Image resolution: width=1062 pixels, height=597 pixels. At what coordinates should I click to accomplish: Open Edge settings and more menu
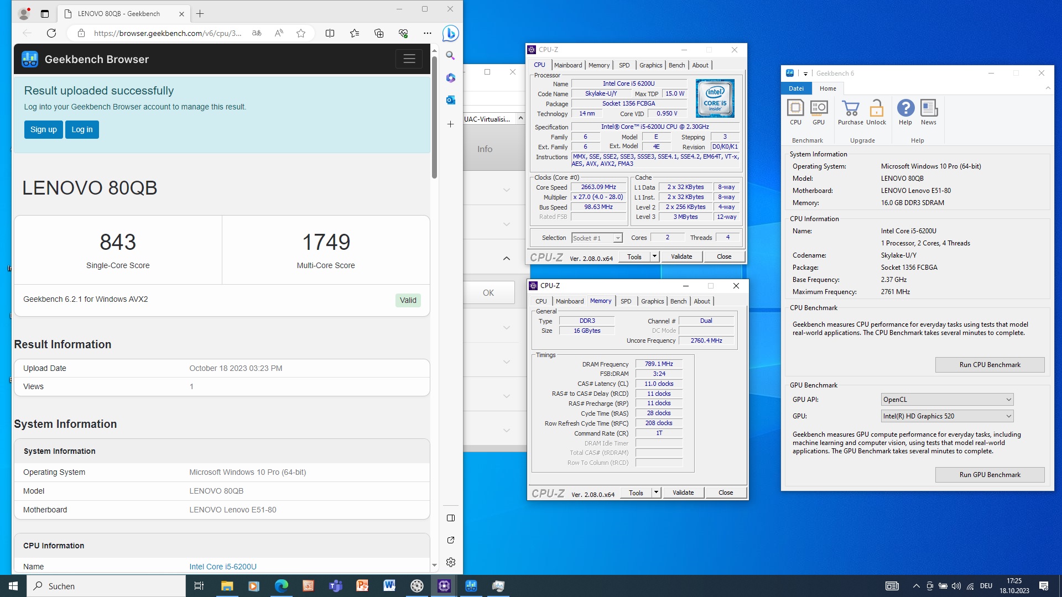(x=428, y=33)
